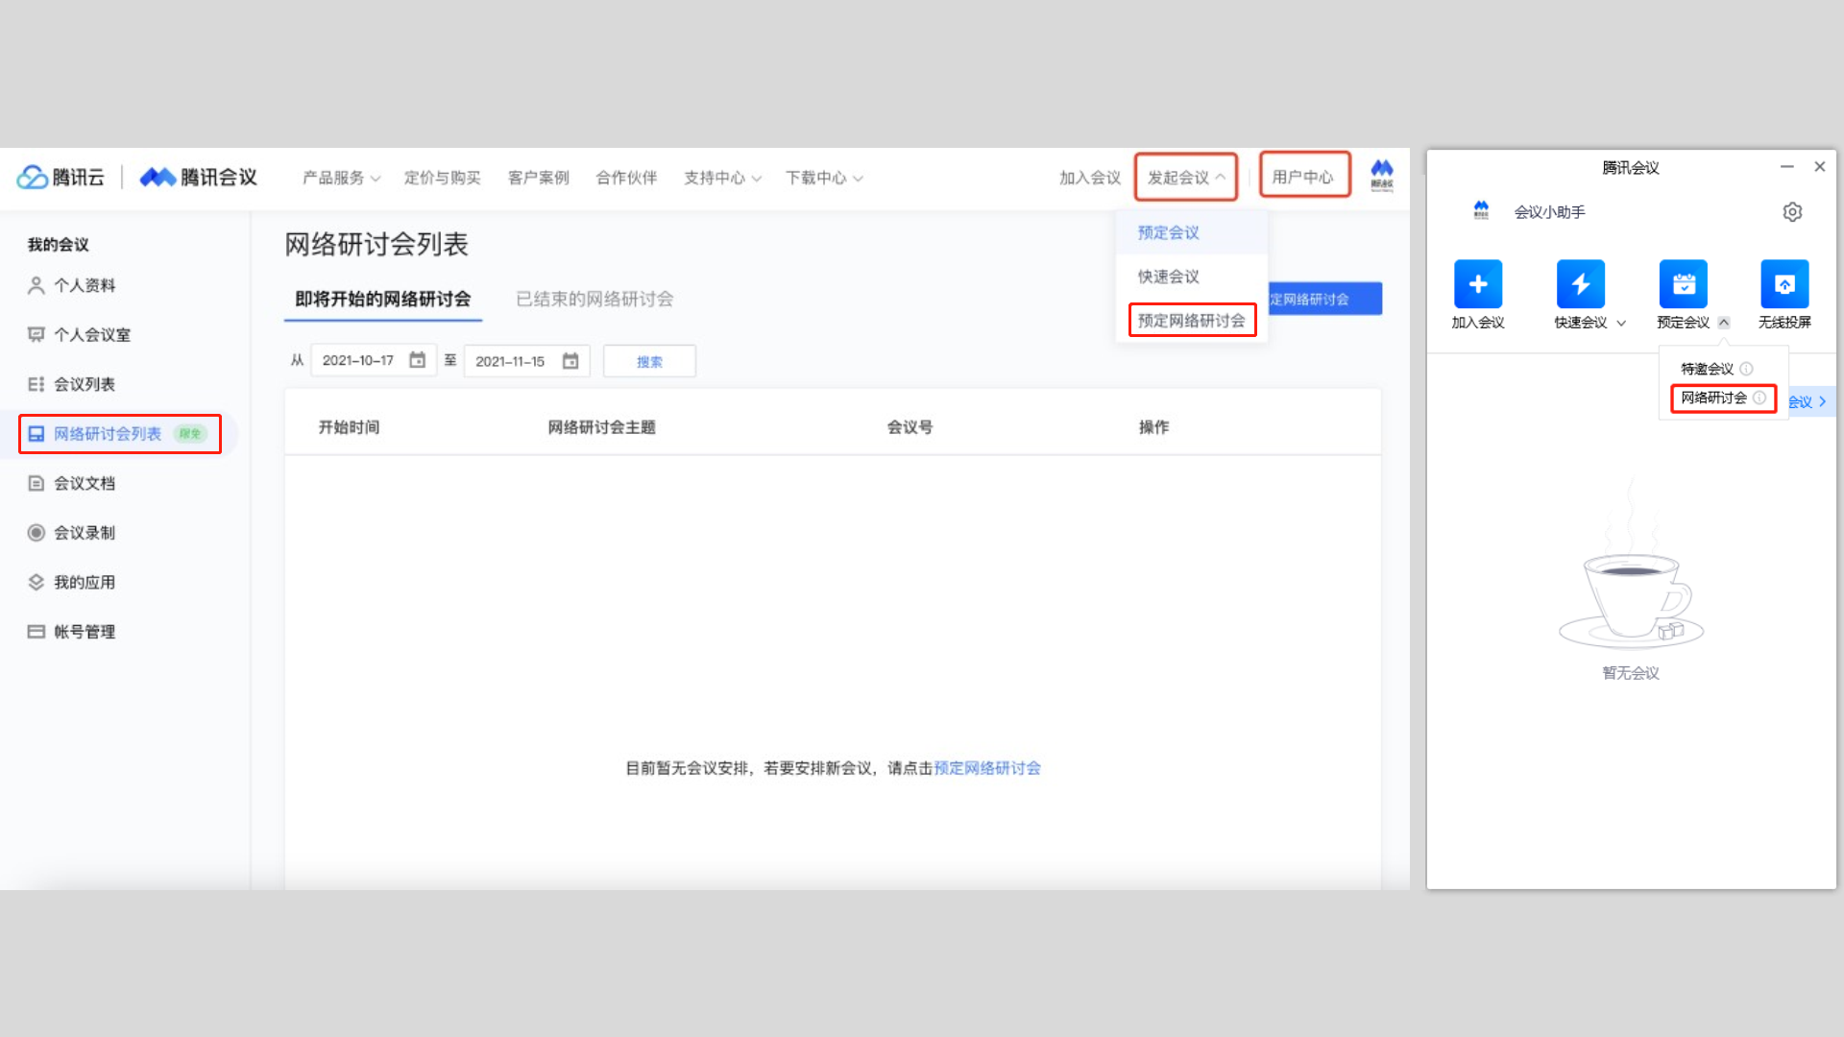Click info icon next to 特邀会议

tap(1747, 369)
